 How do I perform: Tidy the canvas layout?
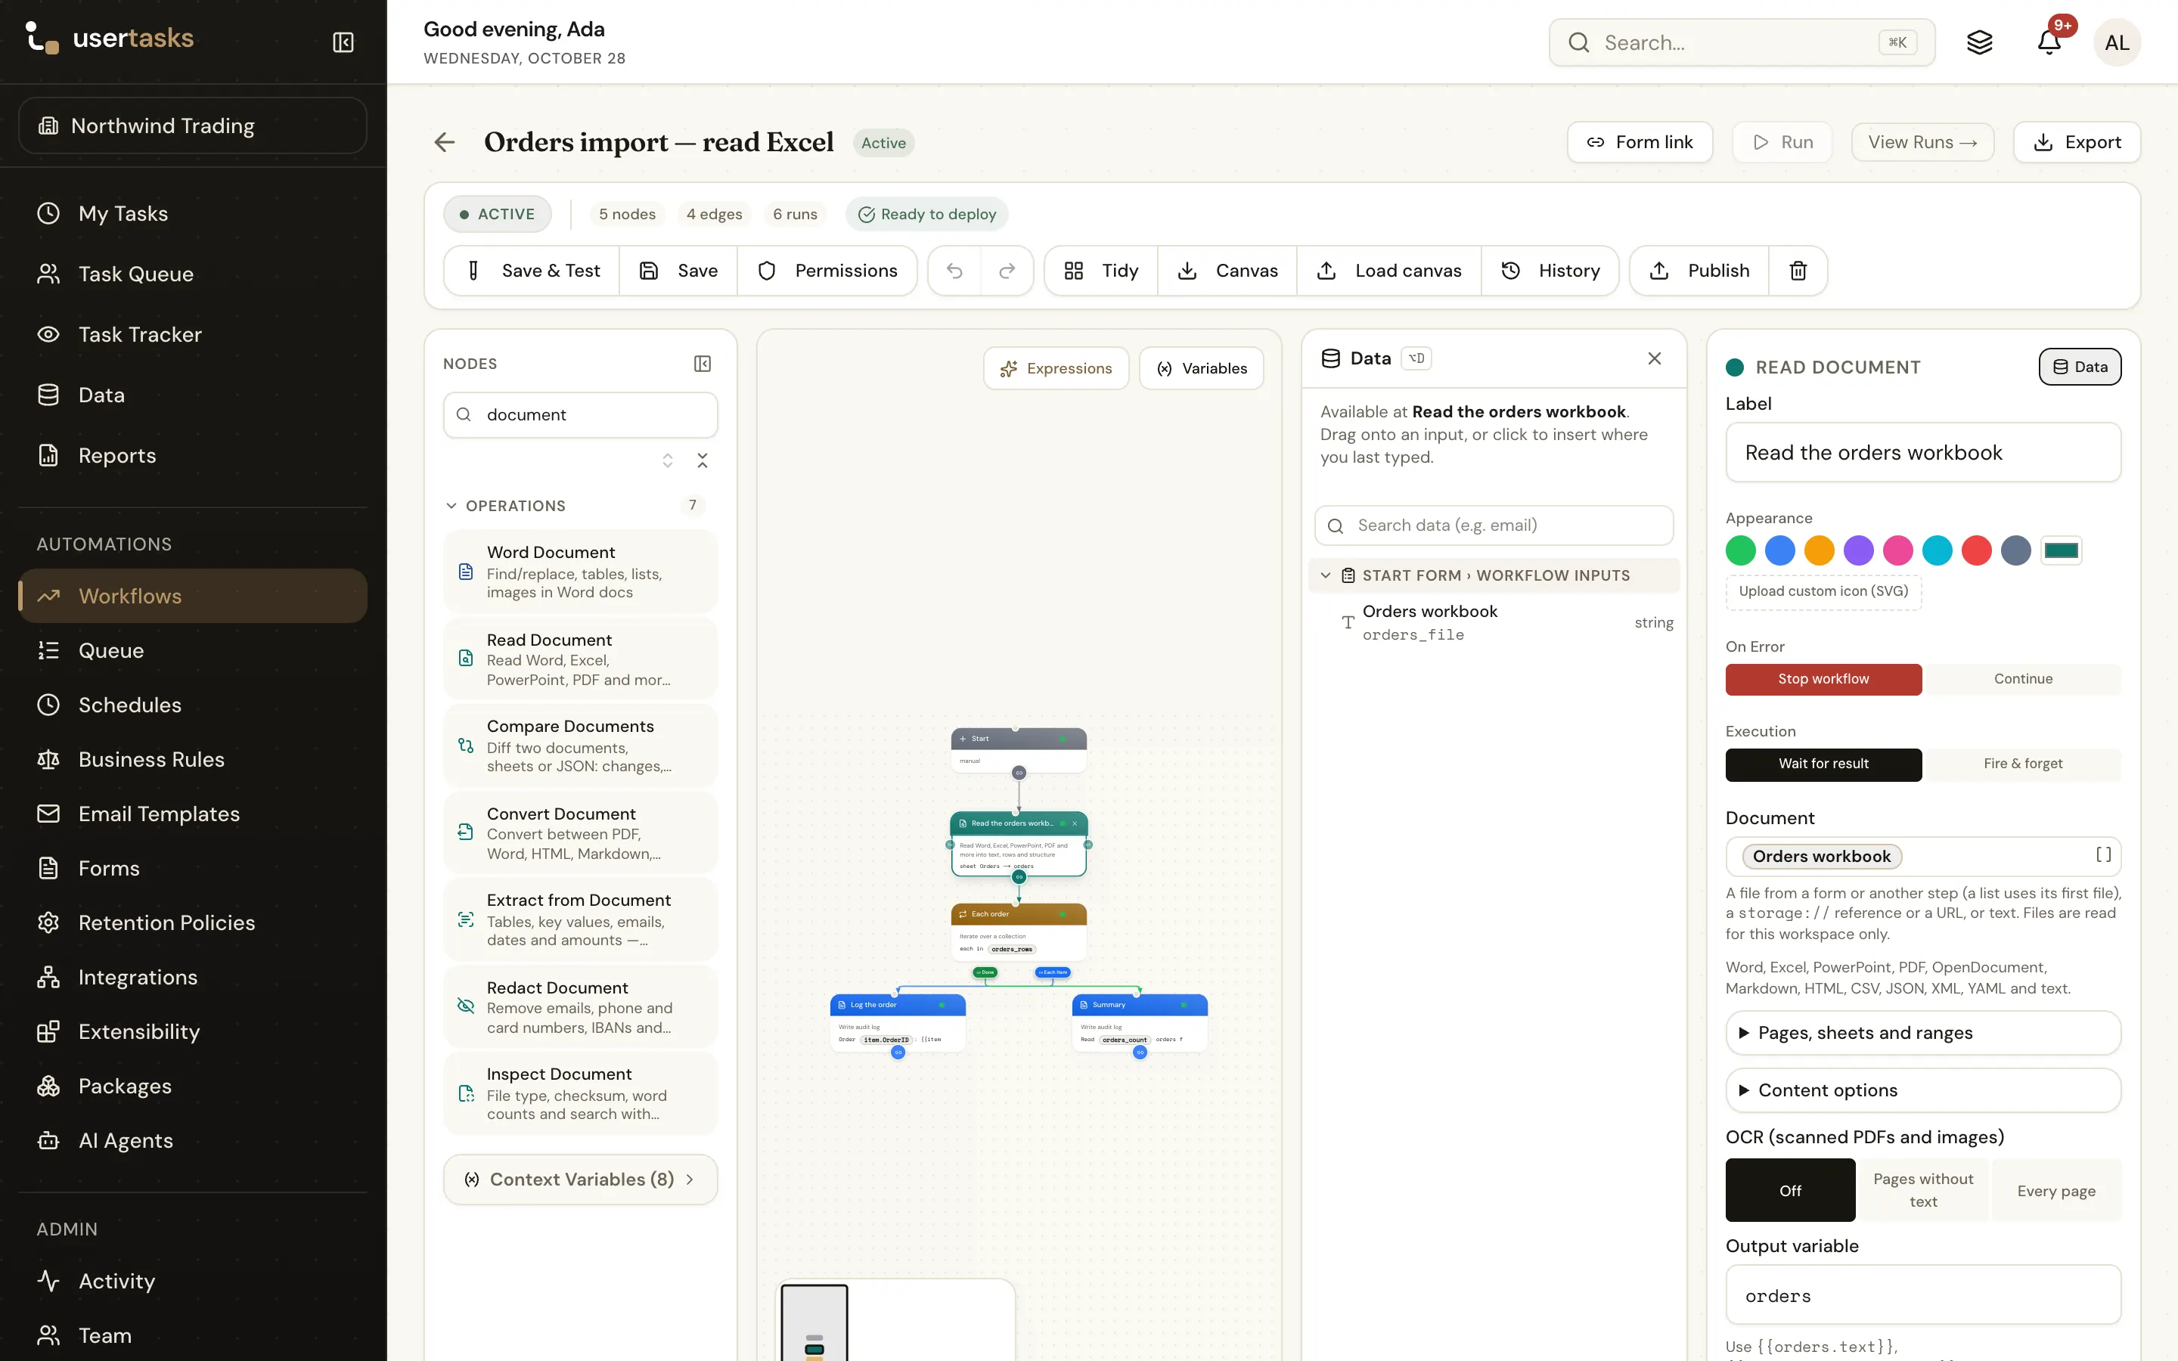point(1100,271)
